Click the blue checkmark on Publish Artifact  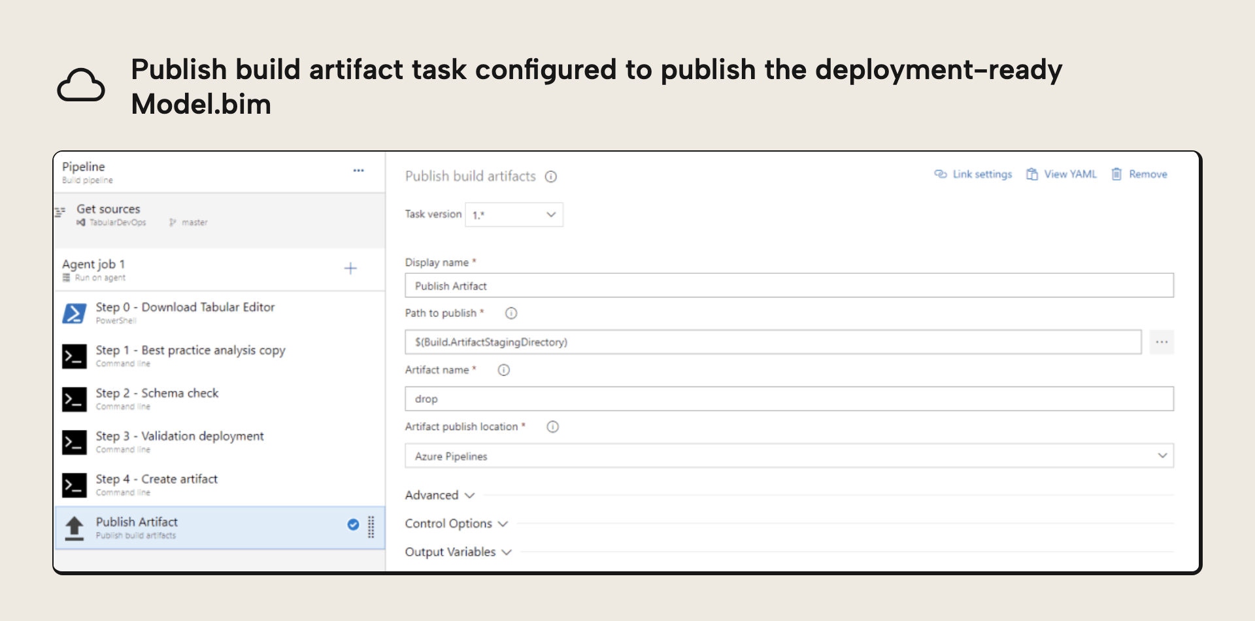tap(353, 524)
